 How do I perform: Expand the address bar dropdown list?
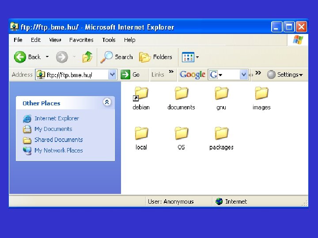(112, 74)
